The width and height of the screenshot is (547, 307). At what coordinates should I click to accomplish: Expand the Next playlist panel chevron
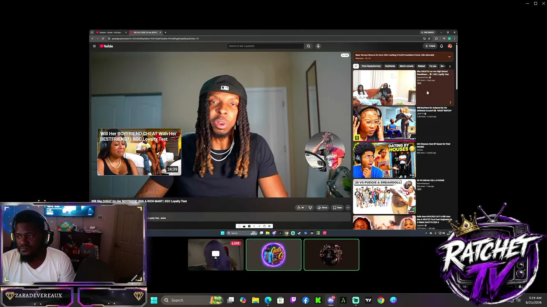(x=449, y=56)
